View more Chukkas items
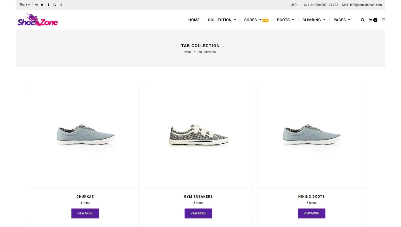 point(85,213)
